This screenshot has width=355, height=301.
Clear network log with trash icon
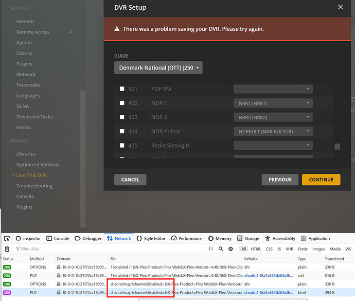7,249
